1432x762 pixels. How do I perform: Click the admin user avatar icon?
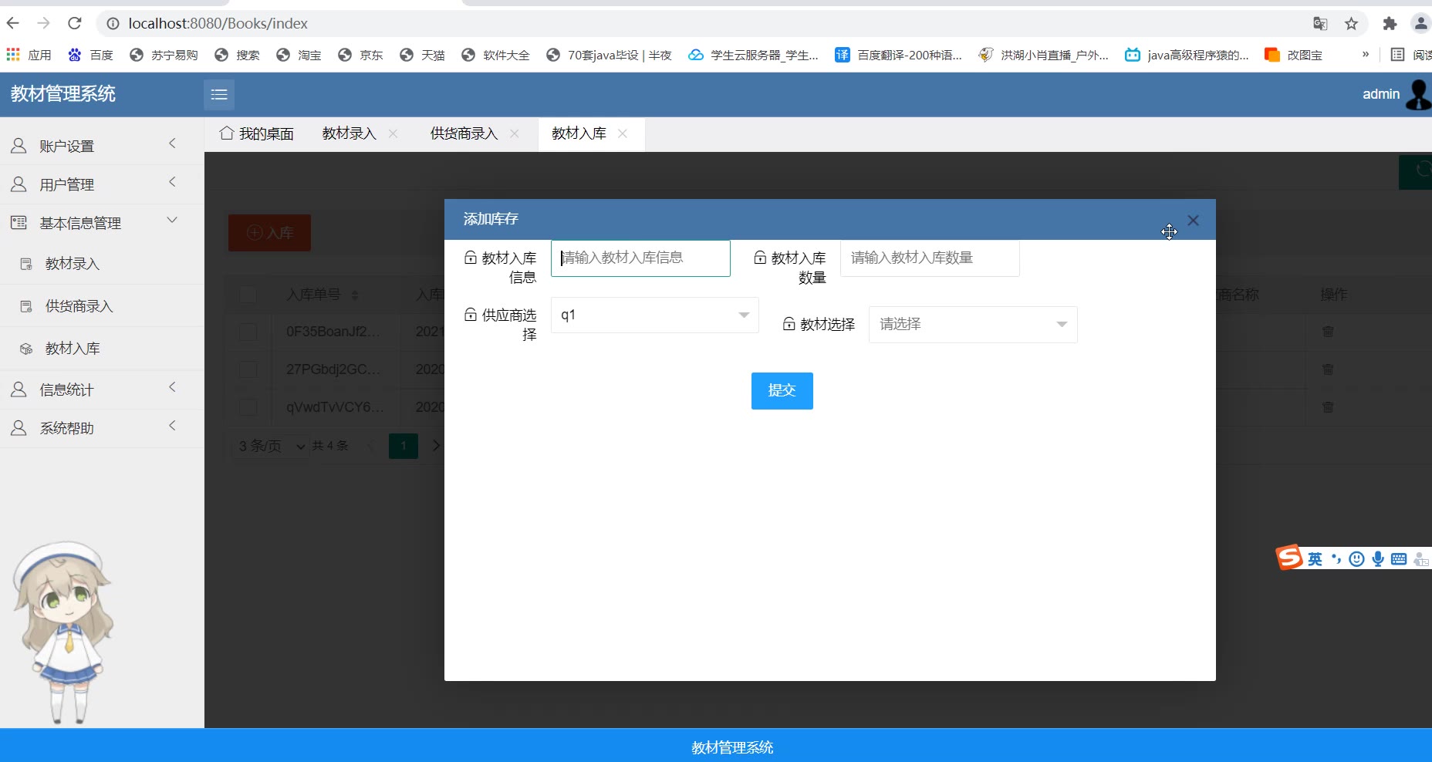1418,94
